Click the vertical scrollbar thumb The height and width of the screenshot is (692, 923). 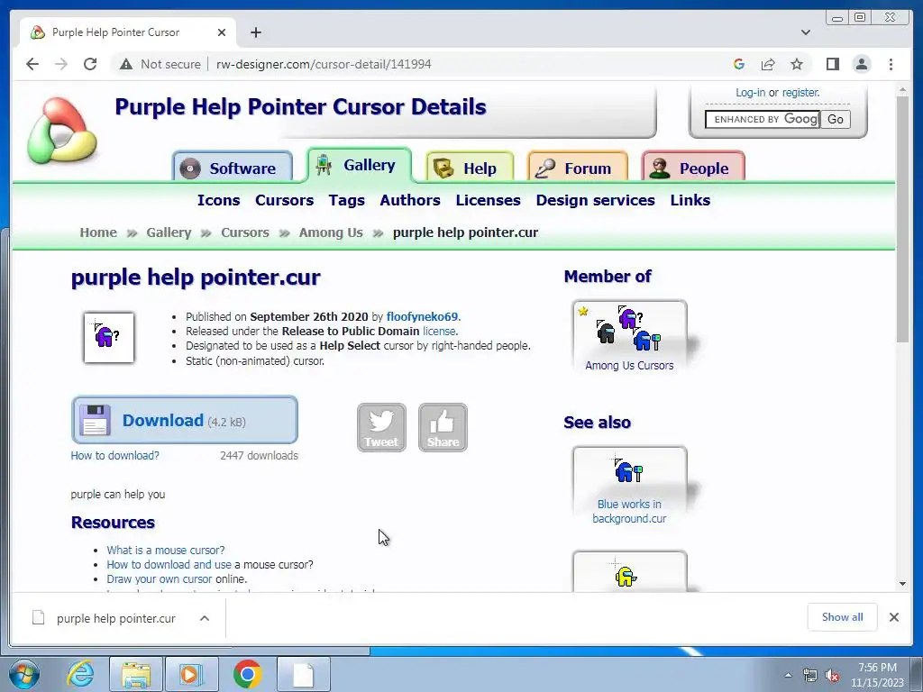(902, 219)
